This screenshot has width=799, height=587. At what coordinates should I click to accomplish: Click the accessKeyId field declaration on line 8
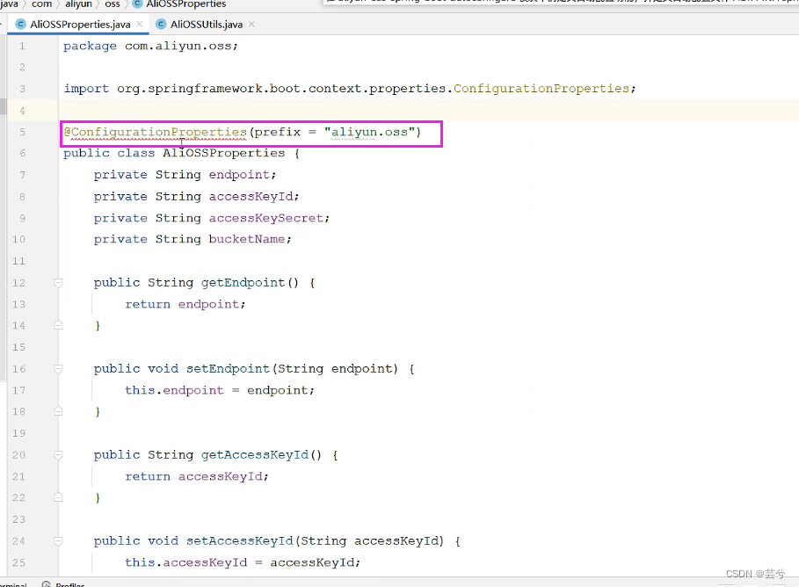(x=251, y=197)
